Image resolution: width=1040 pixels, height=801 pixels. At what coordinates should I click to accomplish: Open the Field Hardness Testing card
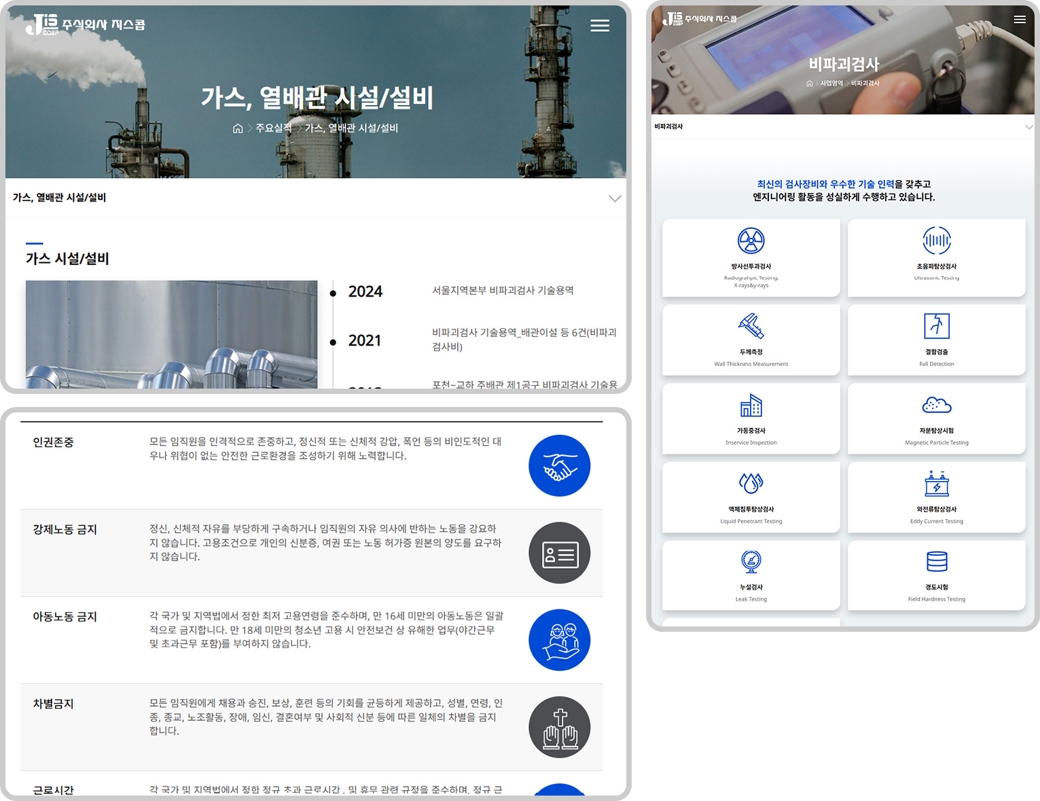(937, 575)
